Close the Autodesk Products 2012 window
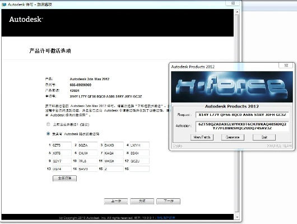The width and height of the screenshot is (297, 224). coord(286,66)
